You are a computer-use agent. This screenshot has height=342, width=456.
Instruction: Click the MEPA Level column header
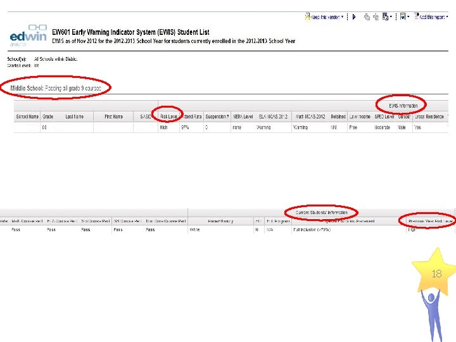point(243,117)
